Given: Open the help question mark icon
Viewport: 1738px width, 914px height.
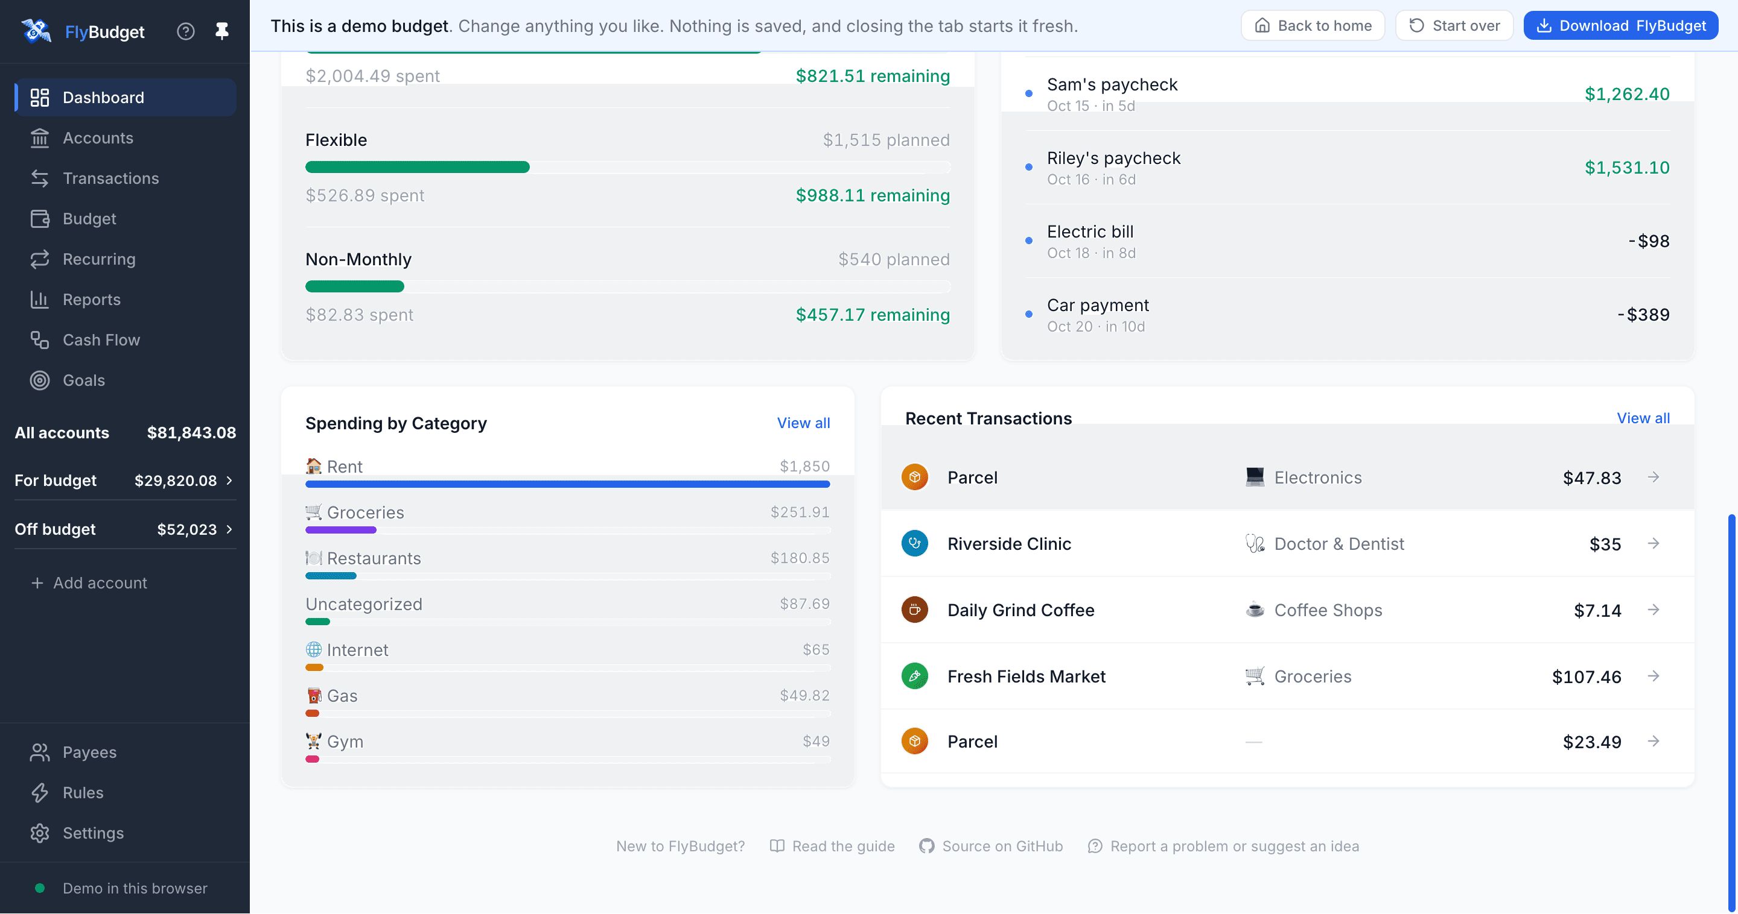Looking at the screenshot, I should tap(185, 31).
